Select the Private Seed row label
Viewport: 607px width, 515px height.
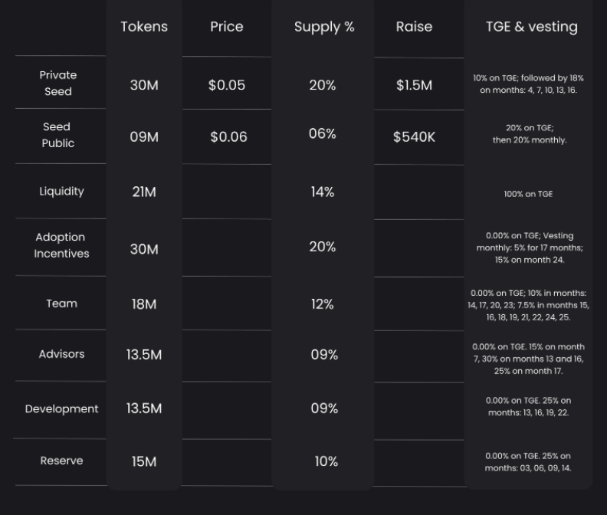58,83
